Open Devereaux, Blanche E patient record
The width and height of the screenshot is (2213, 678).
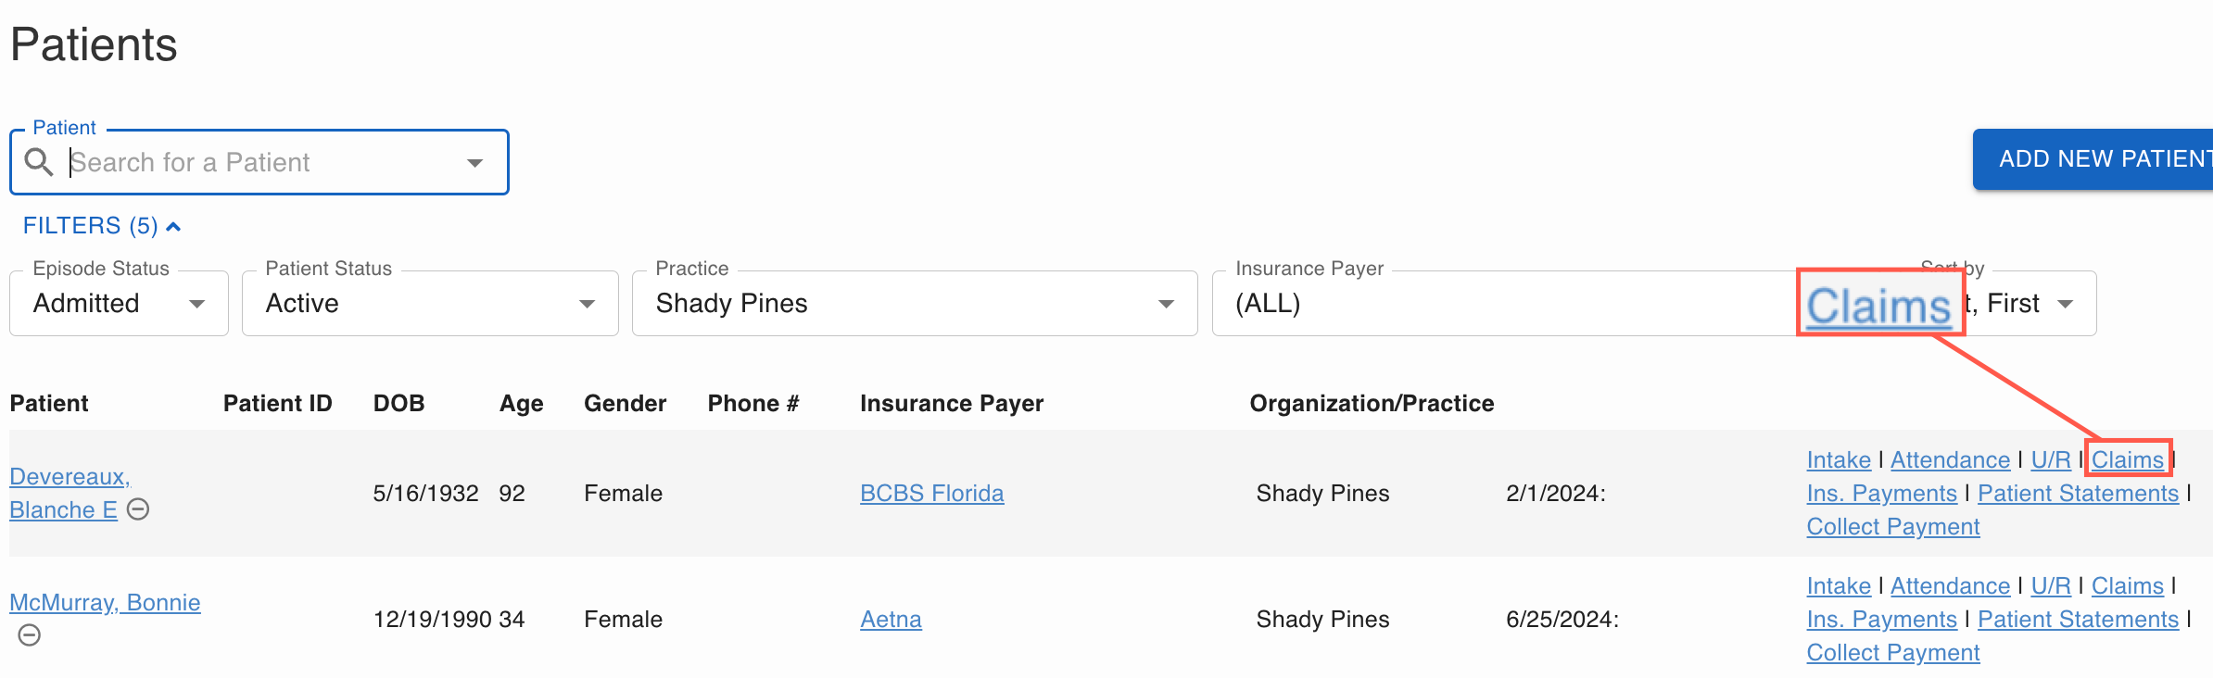69,493
